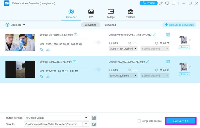Click the output format settings icon

[x=94, y=118]
